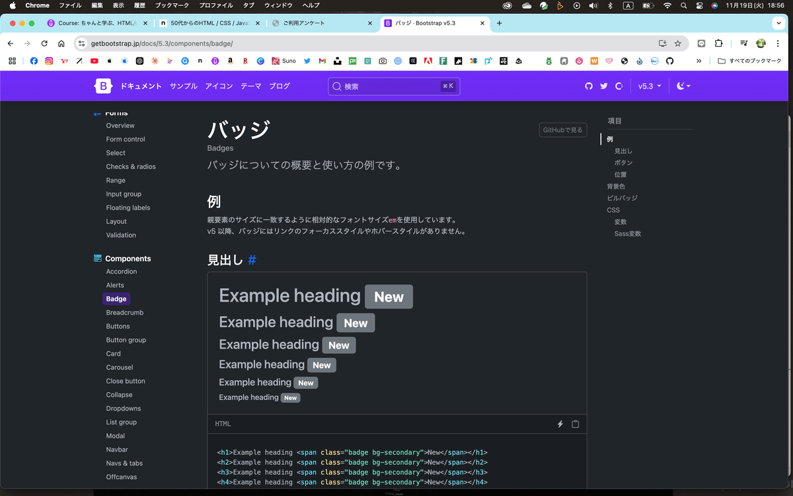This screenshot has height=496, width=793.
Task: Select the Components section icon in the sidebar
Action: coord(98,258)
